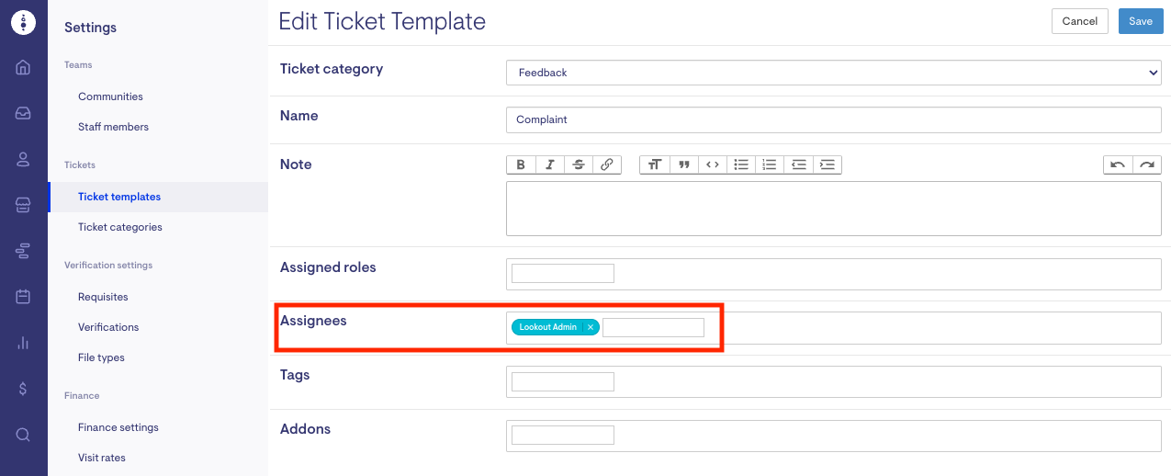Open Finance settings menu item
Image resolution: width=1171 pixels, height=476 pixels.
[118, 427]
